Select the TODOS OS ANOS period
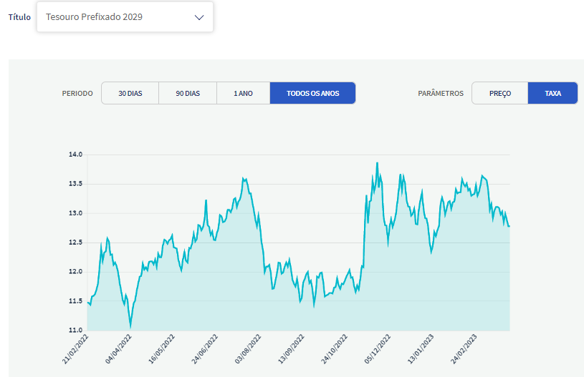The width and height of the screenshot is (584, 377). pyautogui.click(x=313, y=93)
